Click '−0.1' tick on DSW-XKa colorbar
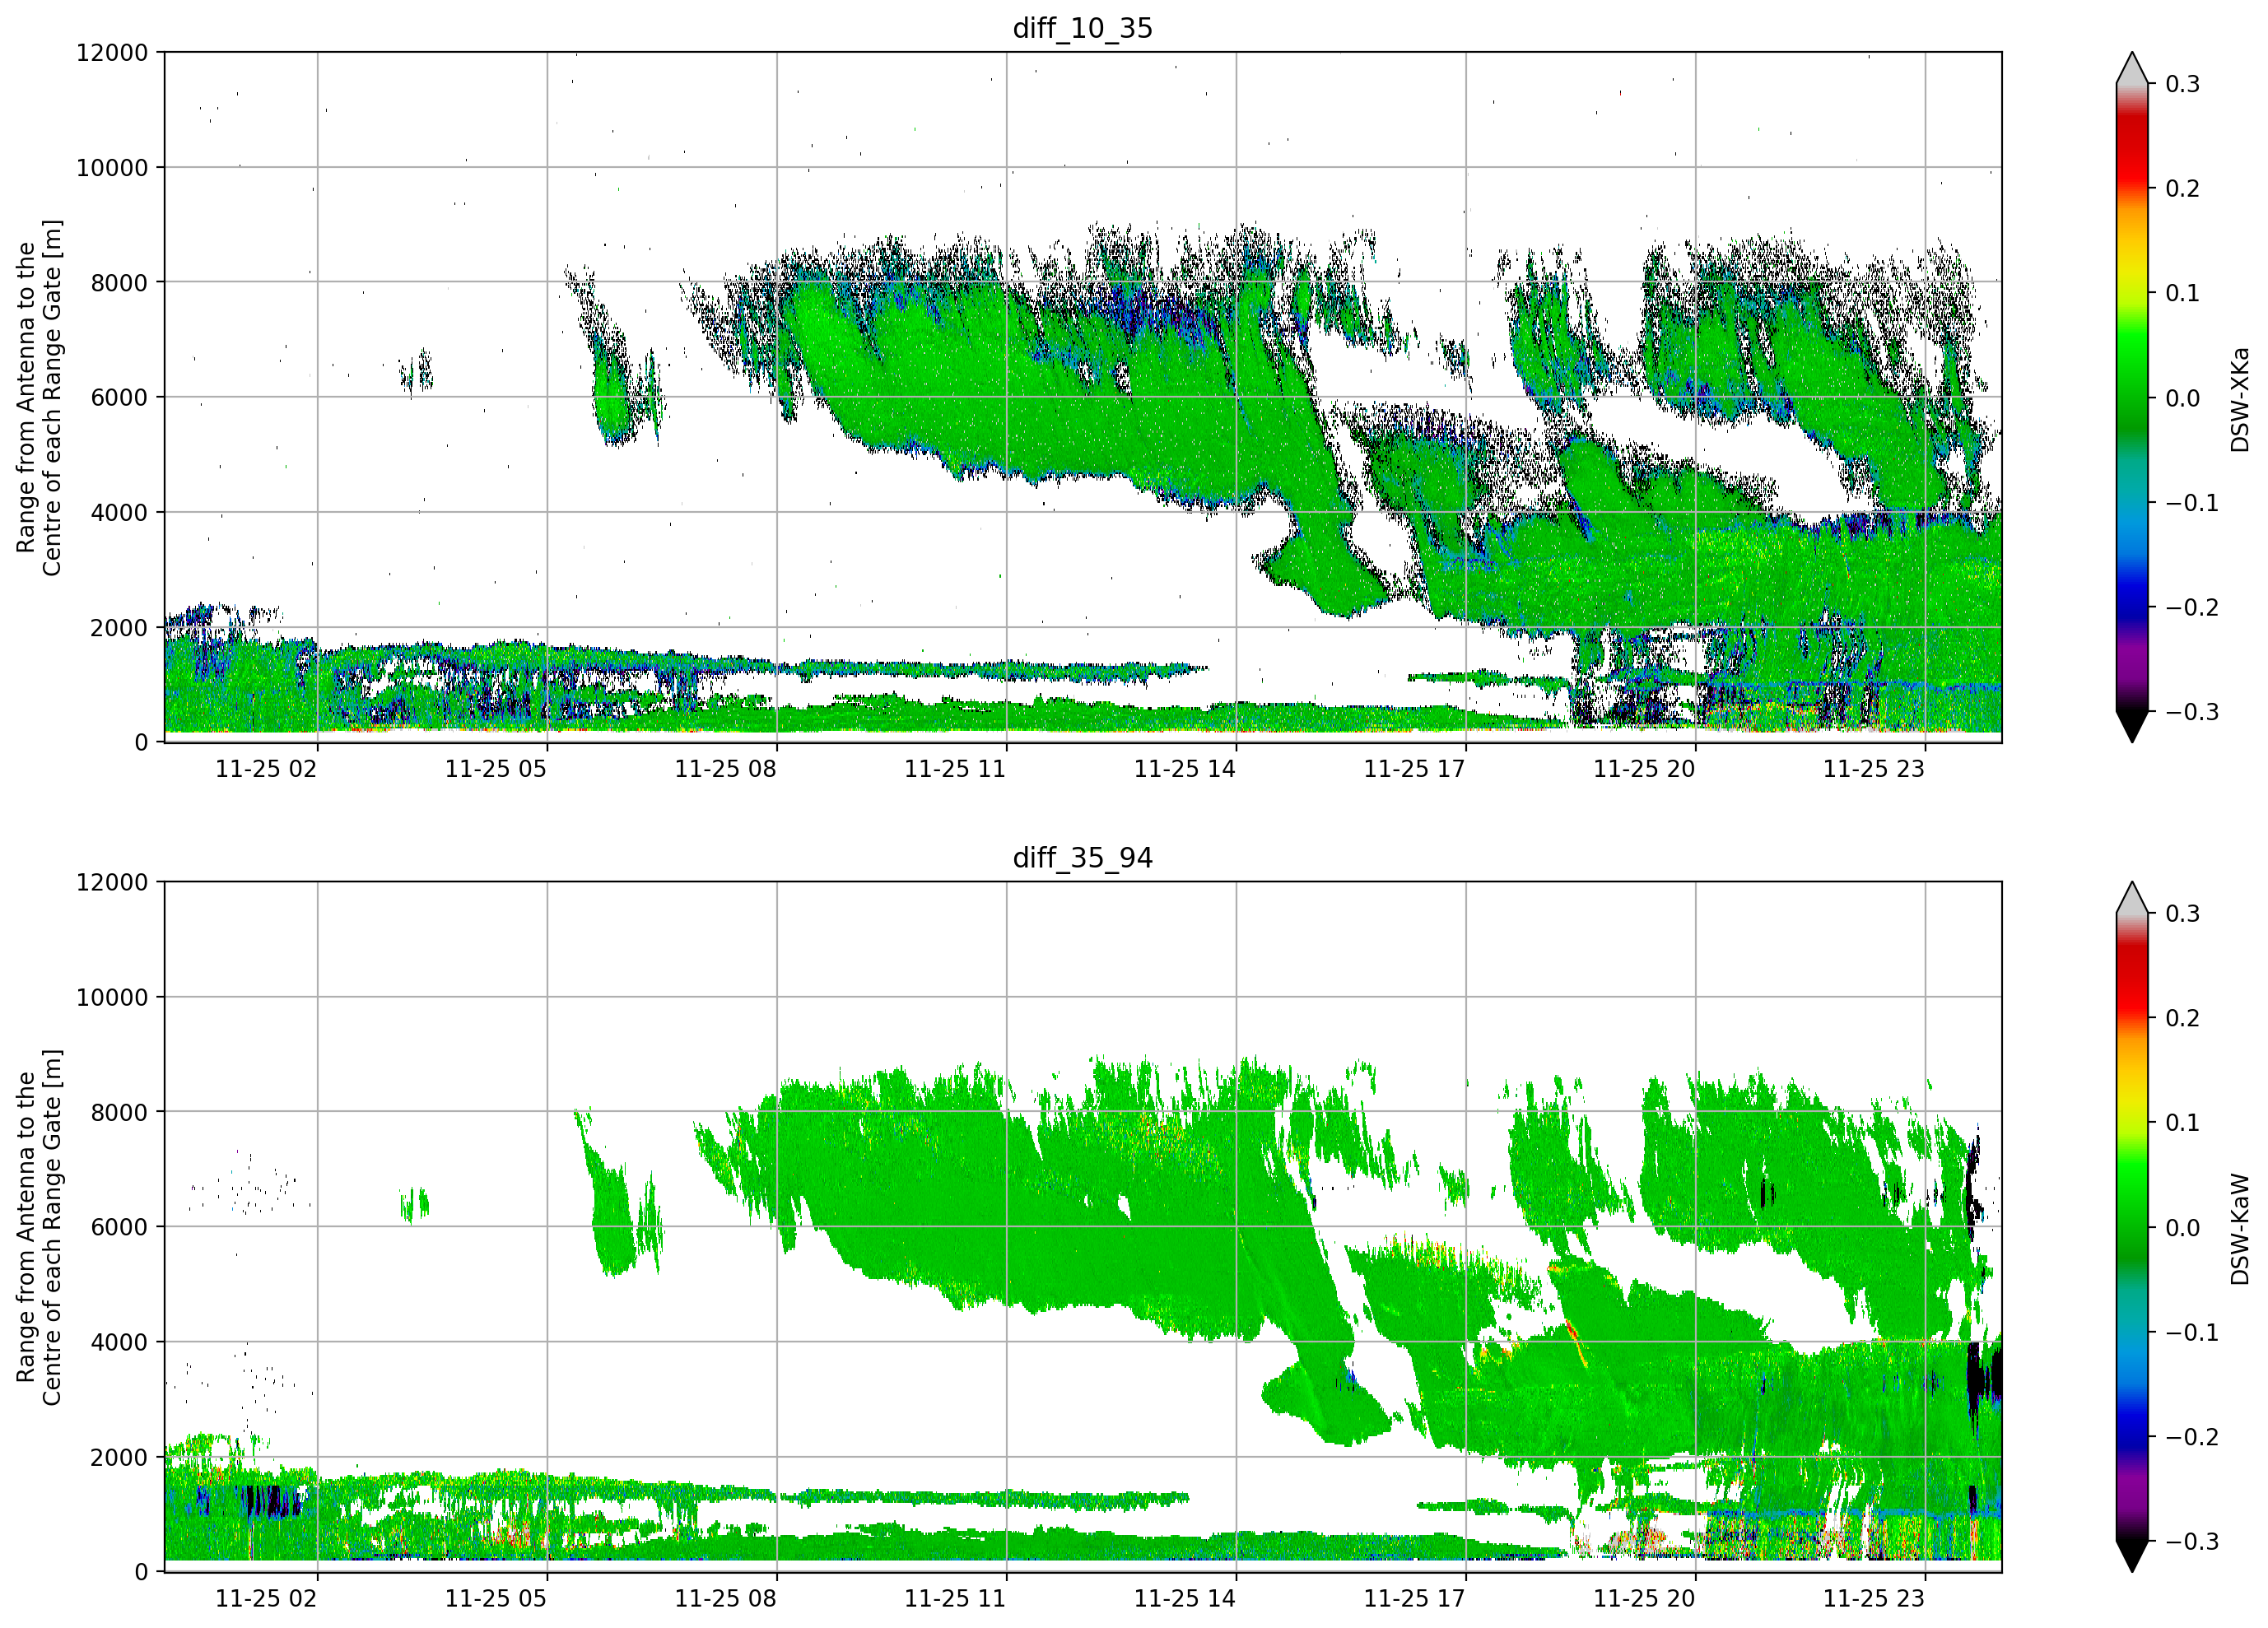2268x1628 pixels. [2192, 503]
